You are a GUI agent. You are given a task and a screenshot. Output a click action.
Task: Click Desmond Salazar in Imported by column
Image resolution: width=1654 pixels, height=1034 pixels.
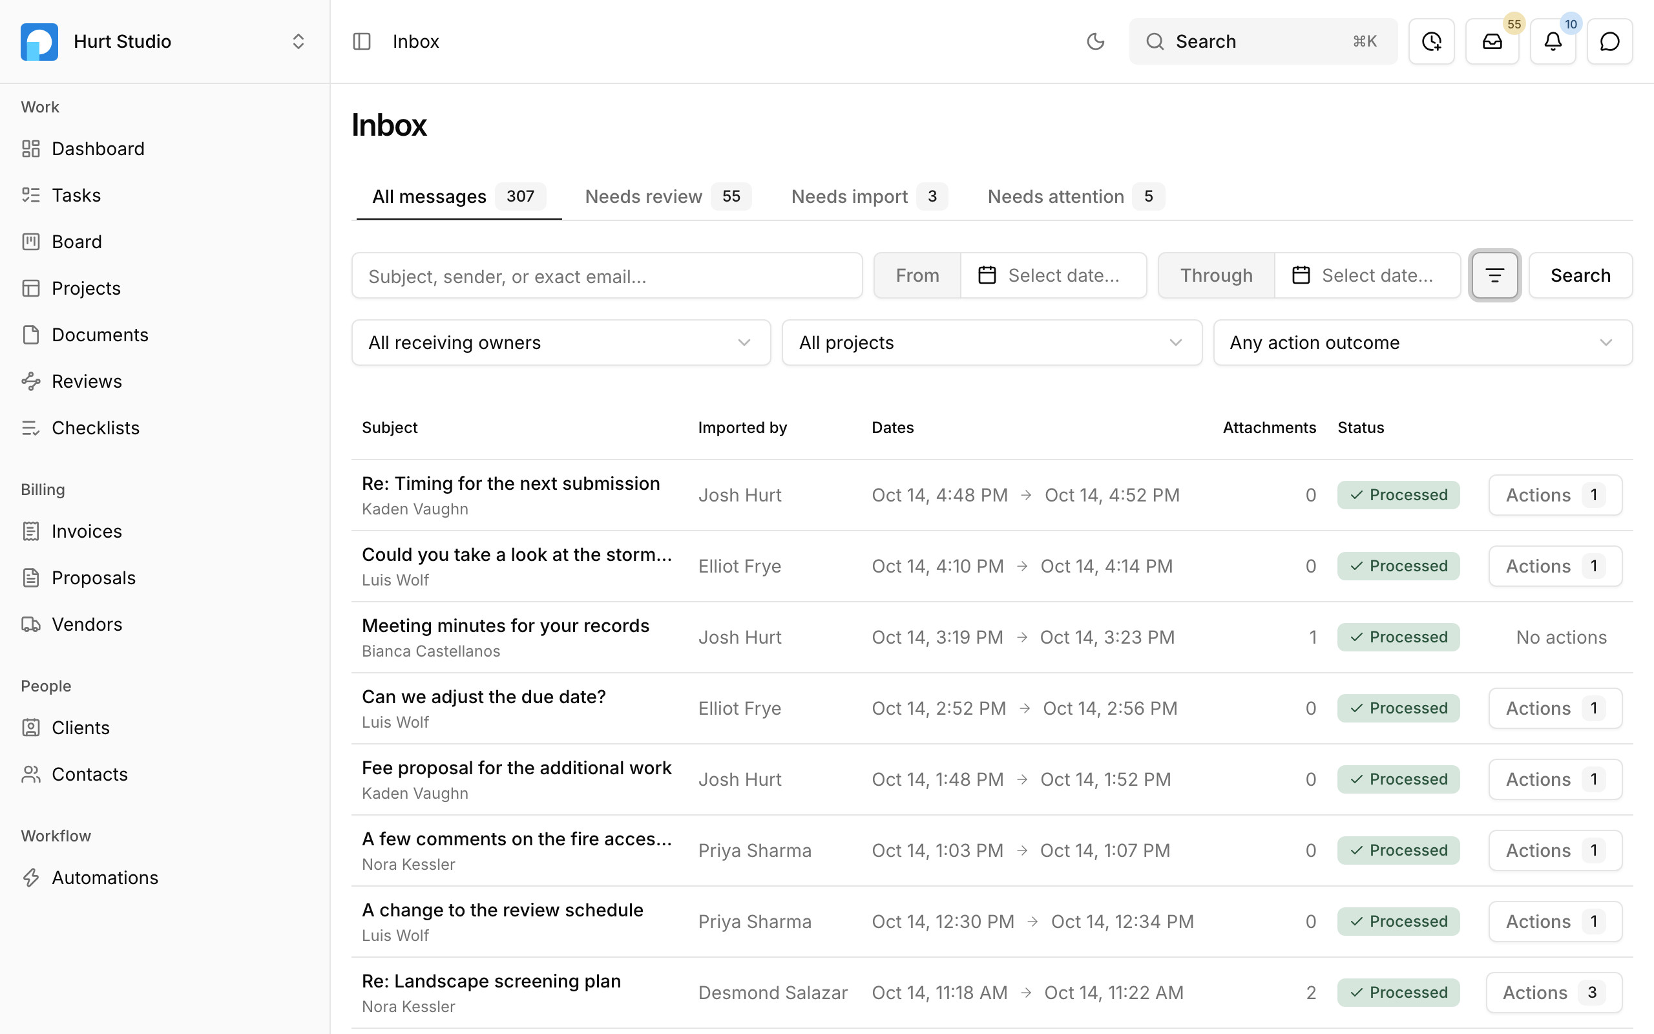click(772, 993)
